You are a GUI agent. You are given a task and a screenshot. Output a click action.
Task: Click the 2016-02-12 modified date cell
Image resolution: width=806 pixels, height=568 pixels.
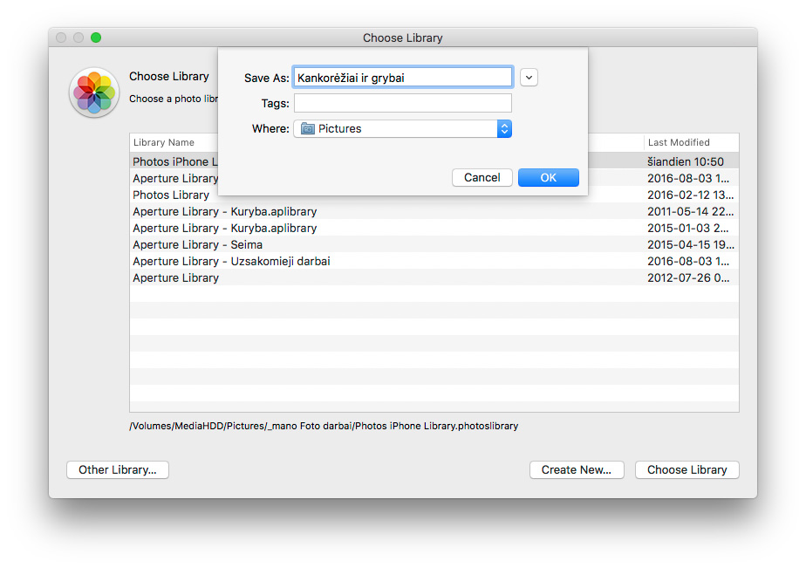point(690,195)
